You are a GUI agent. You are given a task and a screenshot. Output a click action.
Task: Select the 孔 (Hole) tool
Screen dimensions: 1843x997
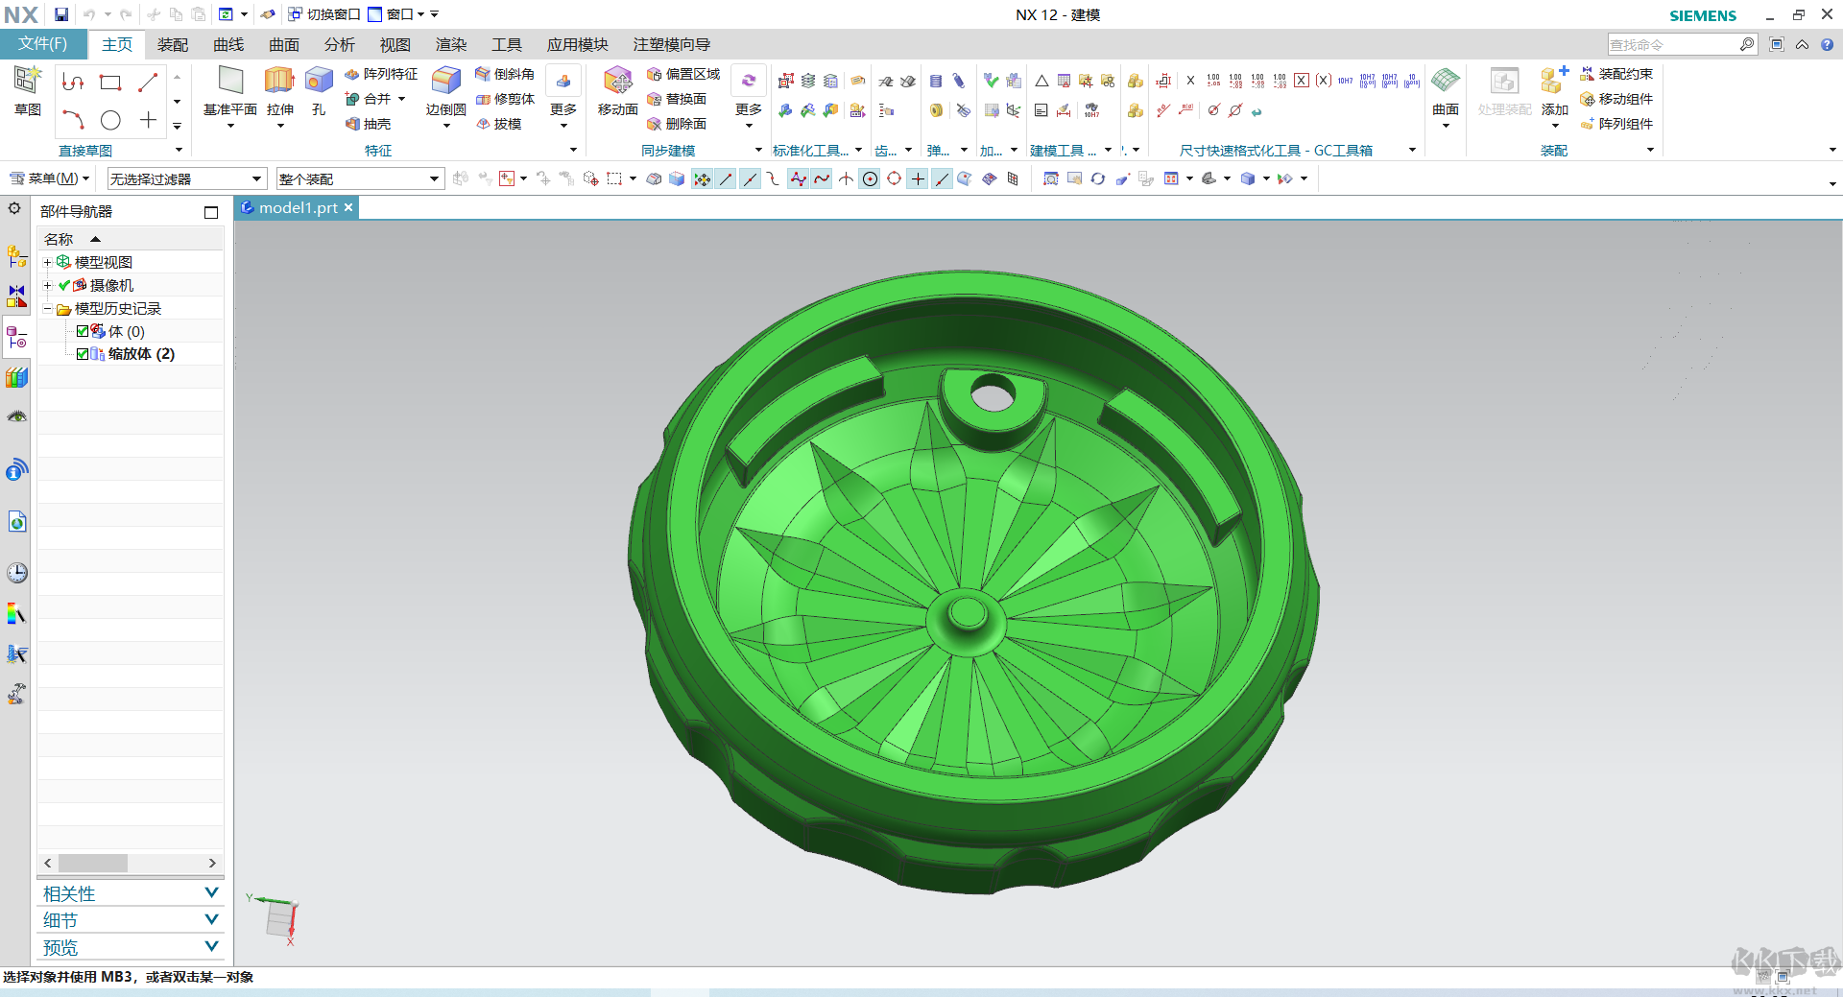point(319,83)
